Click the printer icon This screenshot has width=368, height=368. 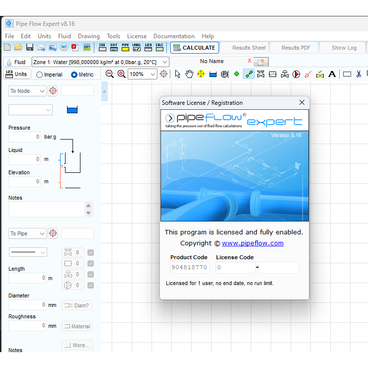(x=64, y=47)
